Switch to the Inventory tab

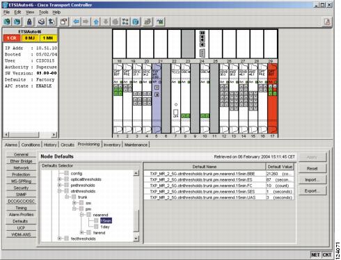pos(112,145)
